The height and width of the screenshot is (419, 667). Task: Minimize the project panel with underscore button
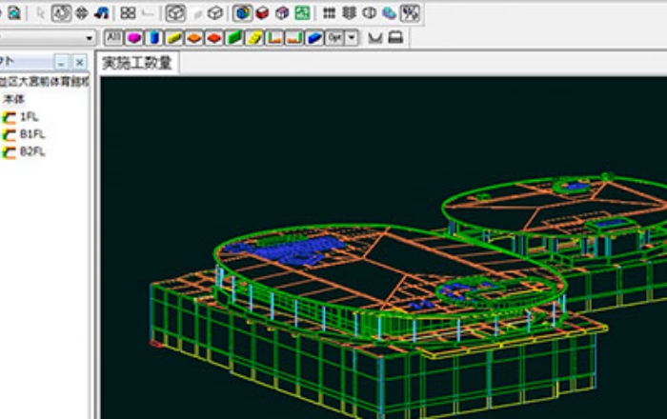[x=62, y=62]
